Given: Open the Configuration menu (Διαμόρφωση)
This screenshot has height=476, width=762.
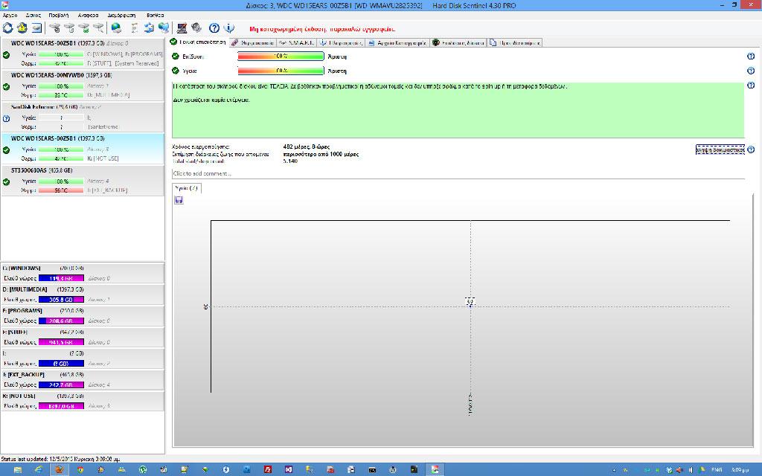Looking at the screenshot, I should 121,15.
